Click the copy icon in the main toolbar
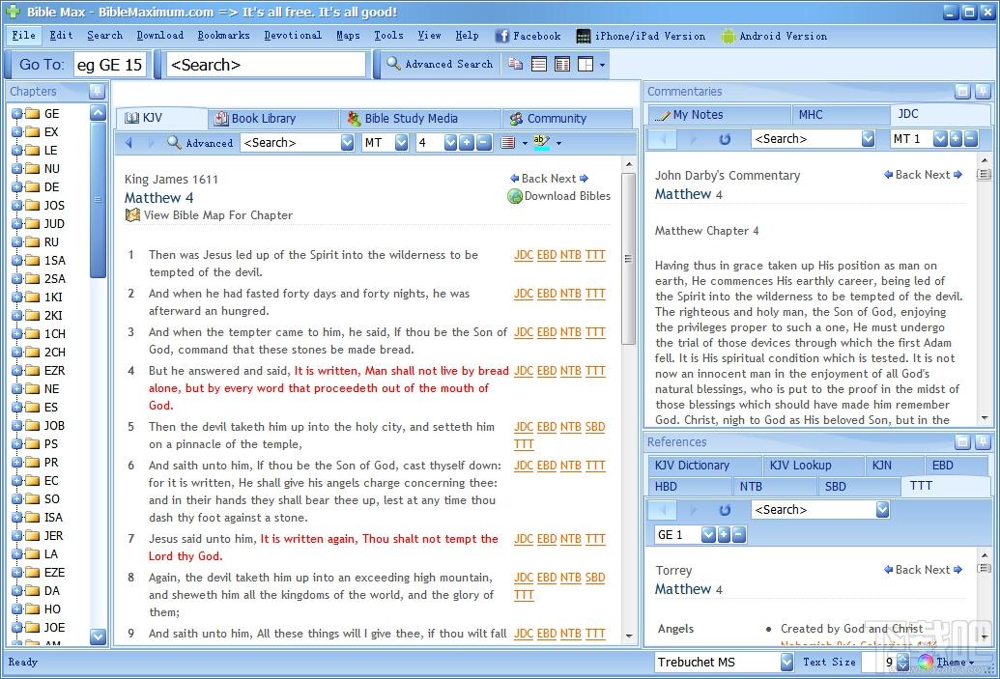This screenshot has height=679, width=1000. pyautogui.click(x=515, y=64)
